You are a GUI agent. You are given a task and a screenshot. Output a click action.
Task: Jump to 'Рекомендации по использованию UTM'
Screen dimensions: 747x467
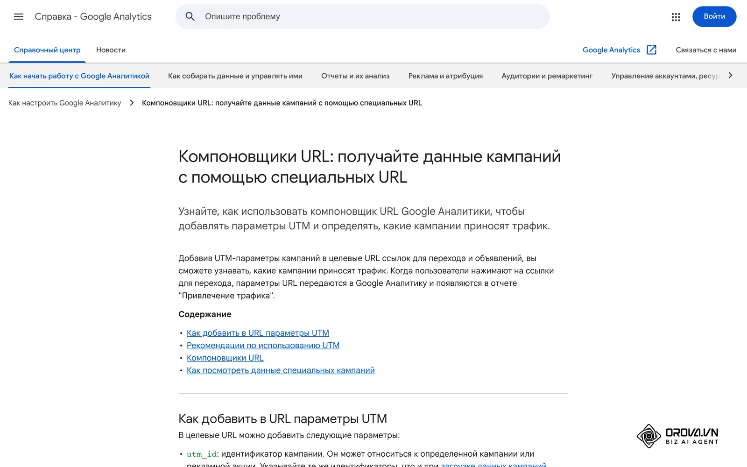click(263, 346)
